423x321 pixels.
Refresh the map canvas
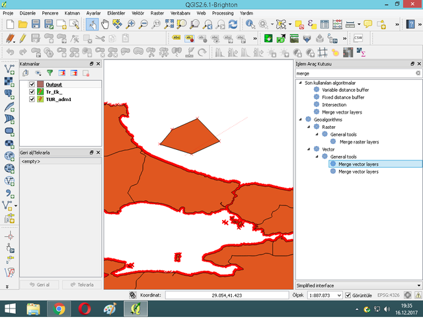(x=233, y=24)
